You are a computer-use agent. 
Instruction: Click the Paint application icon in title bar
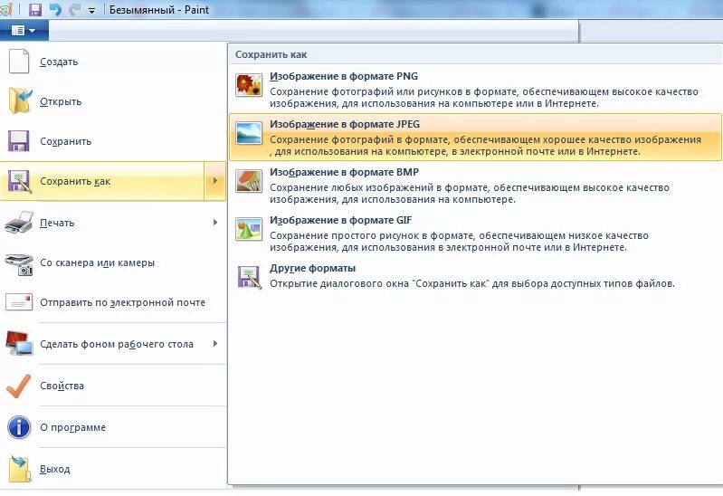coord(6,10)
